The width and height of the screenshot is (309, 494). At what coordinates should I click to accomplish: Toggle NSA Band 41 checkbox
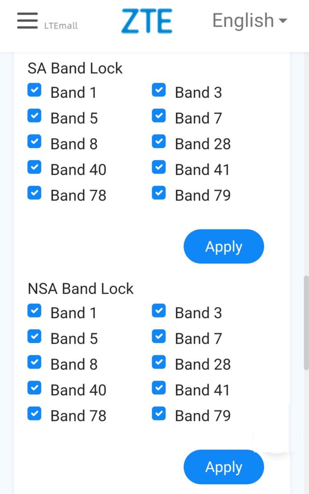click(159, 388)
